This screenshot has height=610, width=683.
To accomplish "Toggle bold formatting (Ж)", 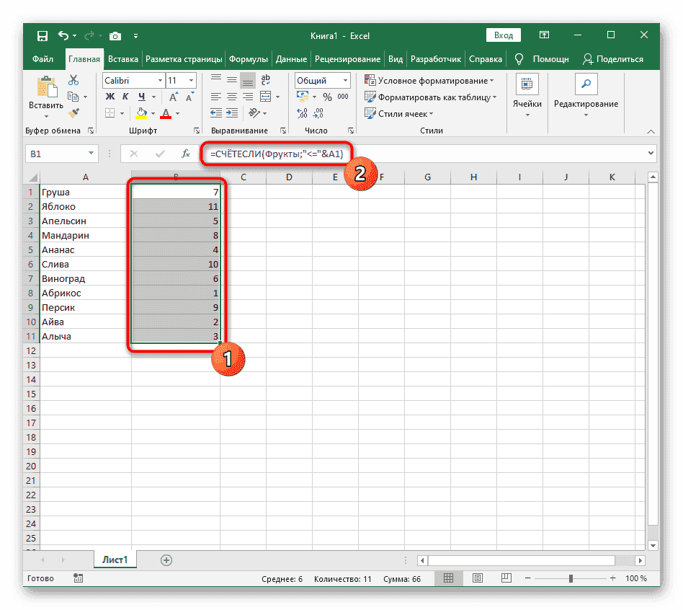I will (x=110, y=97).
